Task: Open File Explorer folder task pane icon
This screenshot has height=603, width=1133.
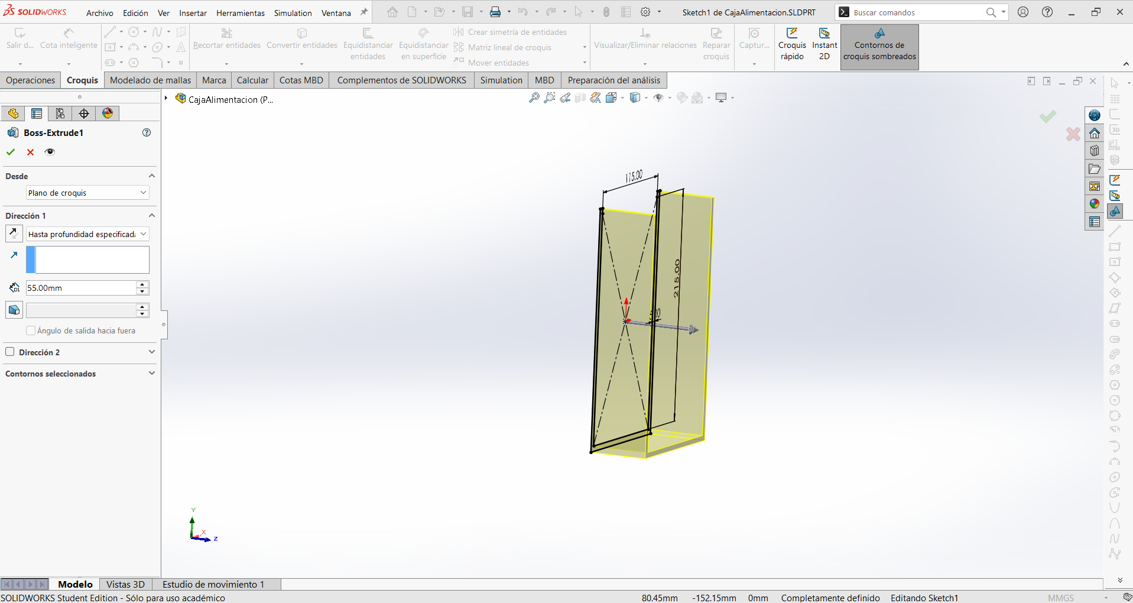Action: (x=1095, y=168)
